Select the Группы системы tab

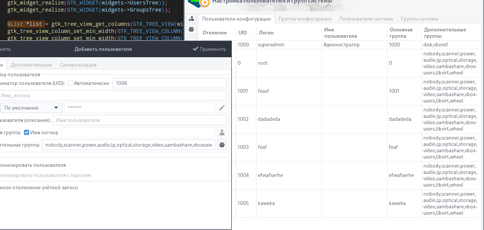tap(419, 19)
